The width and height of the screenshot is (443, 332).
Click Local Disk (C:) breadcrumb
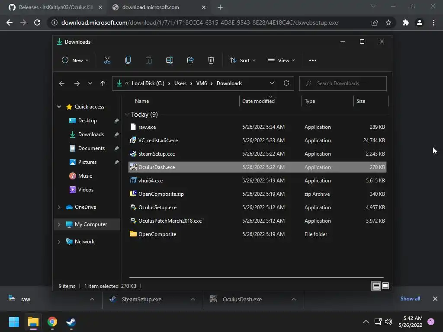click(148, 83)
